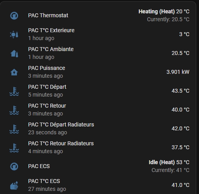Open the sun thermometer icon for exterior temperature

coord(14,35)
